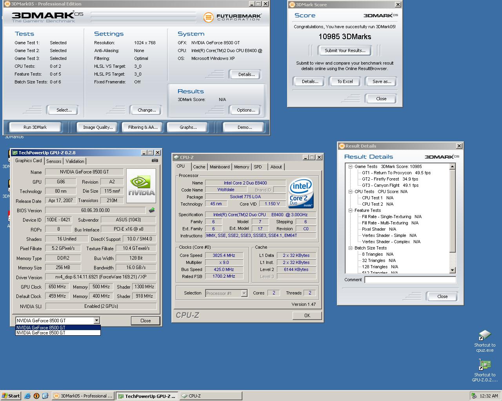The width and height of the screenshot is (502, 401).
Task: Open the About tab in CPU-Z
Action: click(276, 167)
